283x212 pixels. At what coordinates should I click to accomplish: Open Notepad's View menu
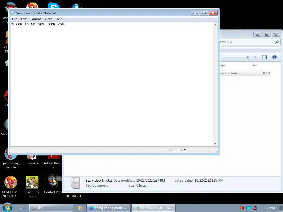(48, 19)
